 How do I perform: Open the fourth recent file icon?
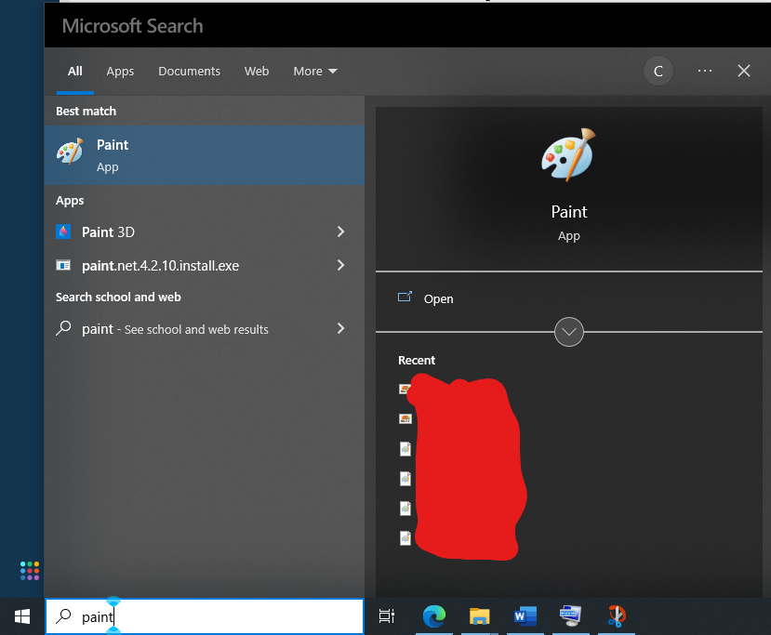[405, 479]
